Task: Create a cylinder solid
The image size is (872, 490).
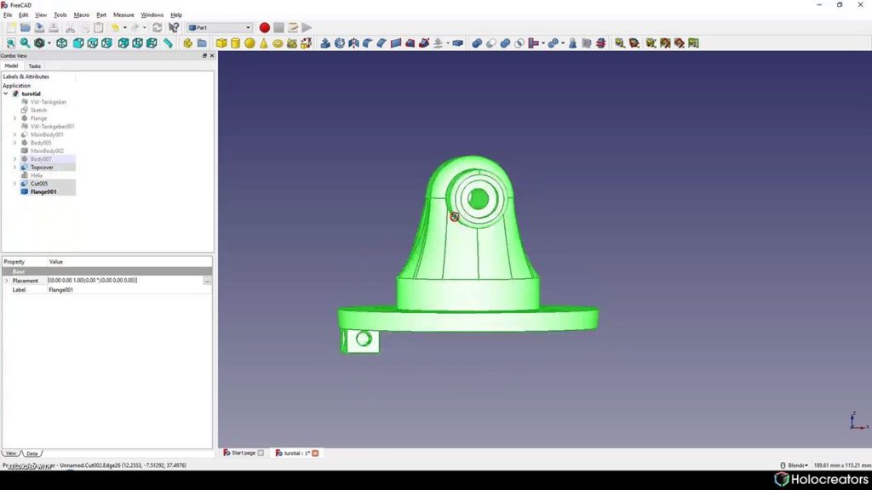Action: (x=235, y=43)
